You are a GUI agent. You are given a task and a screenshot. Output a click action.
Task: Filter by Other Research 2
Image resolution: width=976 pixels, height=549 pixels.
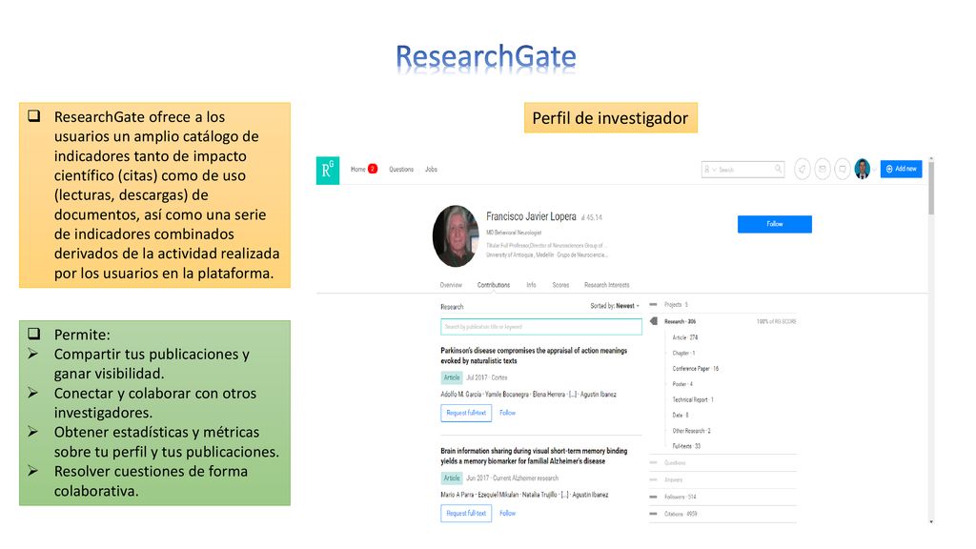click(692, 431)
